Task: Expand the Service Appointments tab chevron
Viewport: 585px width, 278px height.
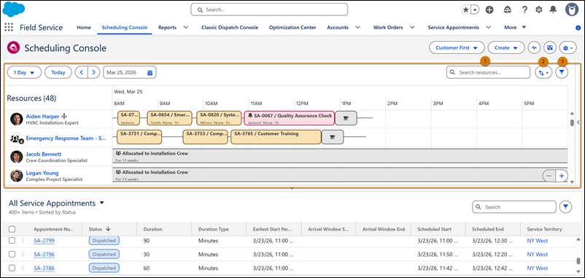Action: (488, 27)
